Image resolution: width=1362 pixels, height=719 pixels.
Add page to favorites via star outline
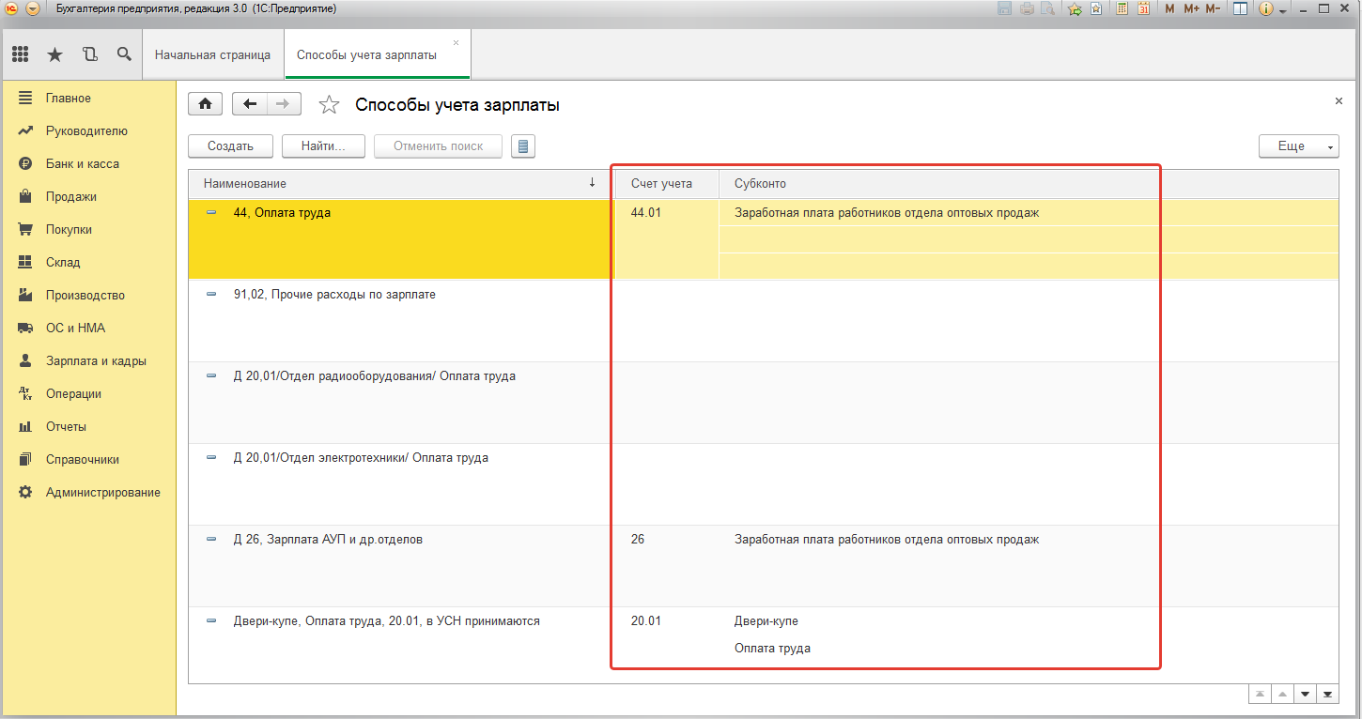point(329,105)
